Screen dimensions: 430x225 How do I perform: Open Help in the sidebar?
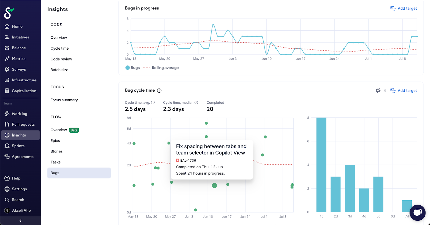tap(16, 178)
